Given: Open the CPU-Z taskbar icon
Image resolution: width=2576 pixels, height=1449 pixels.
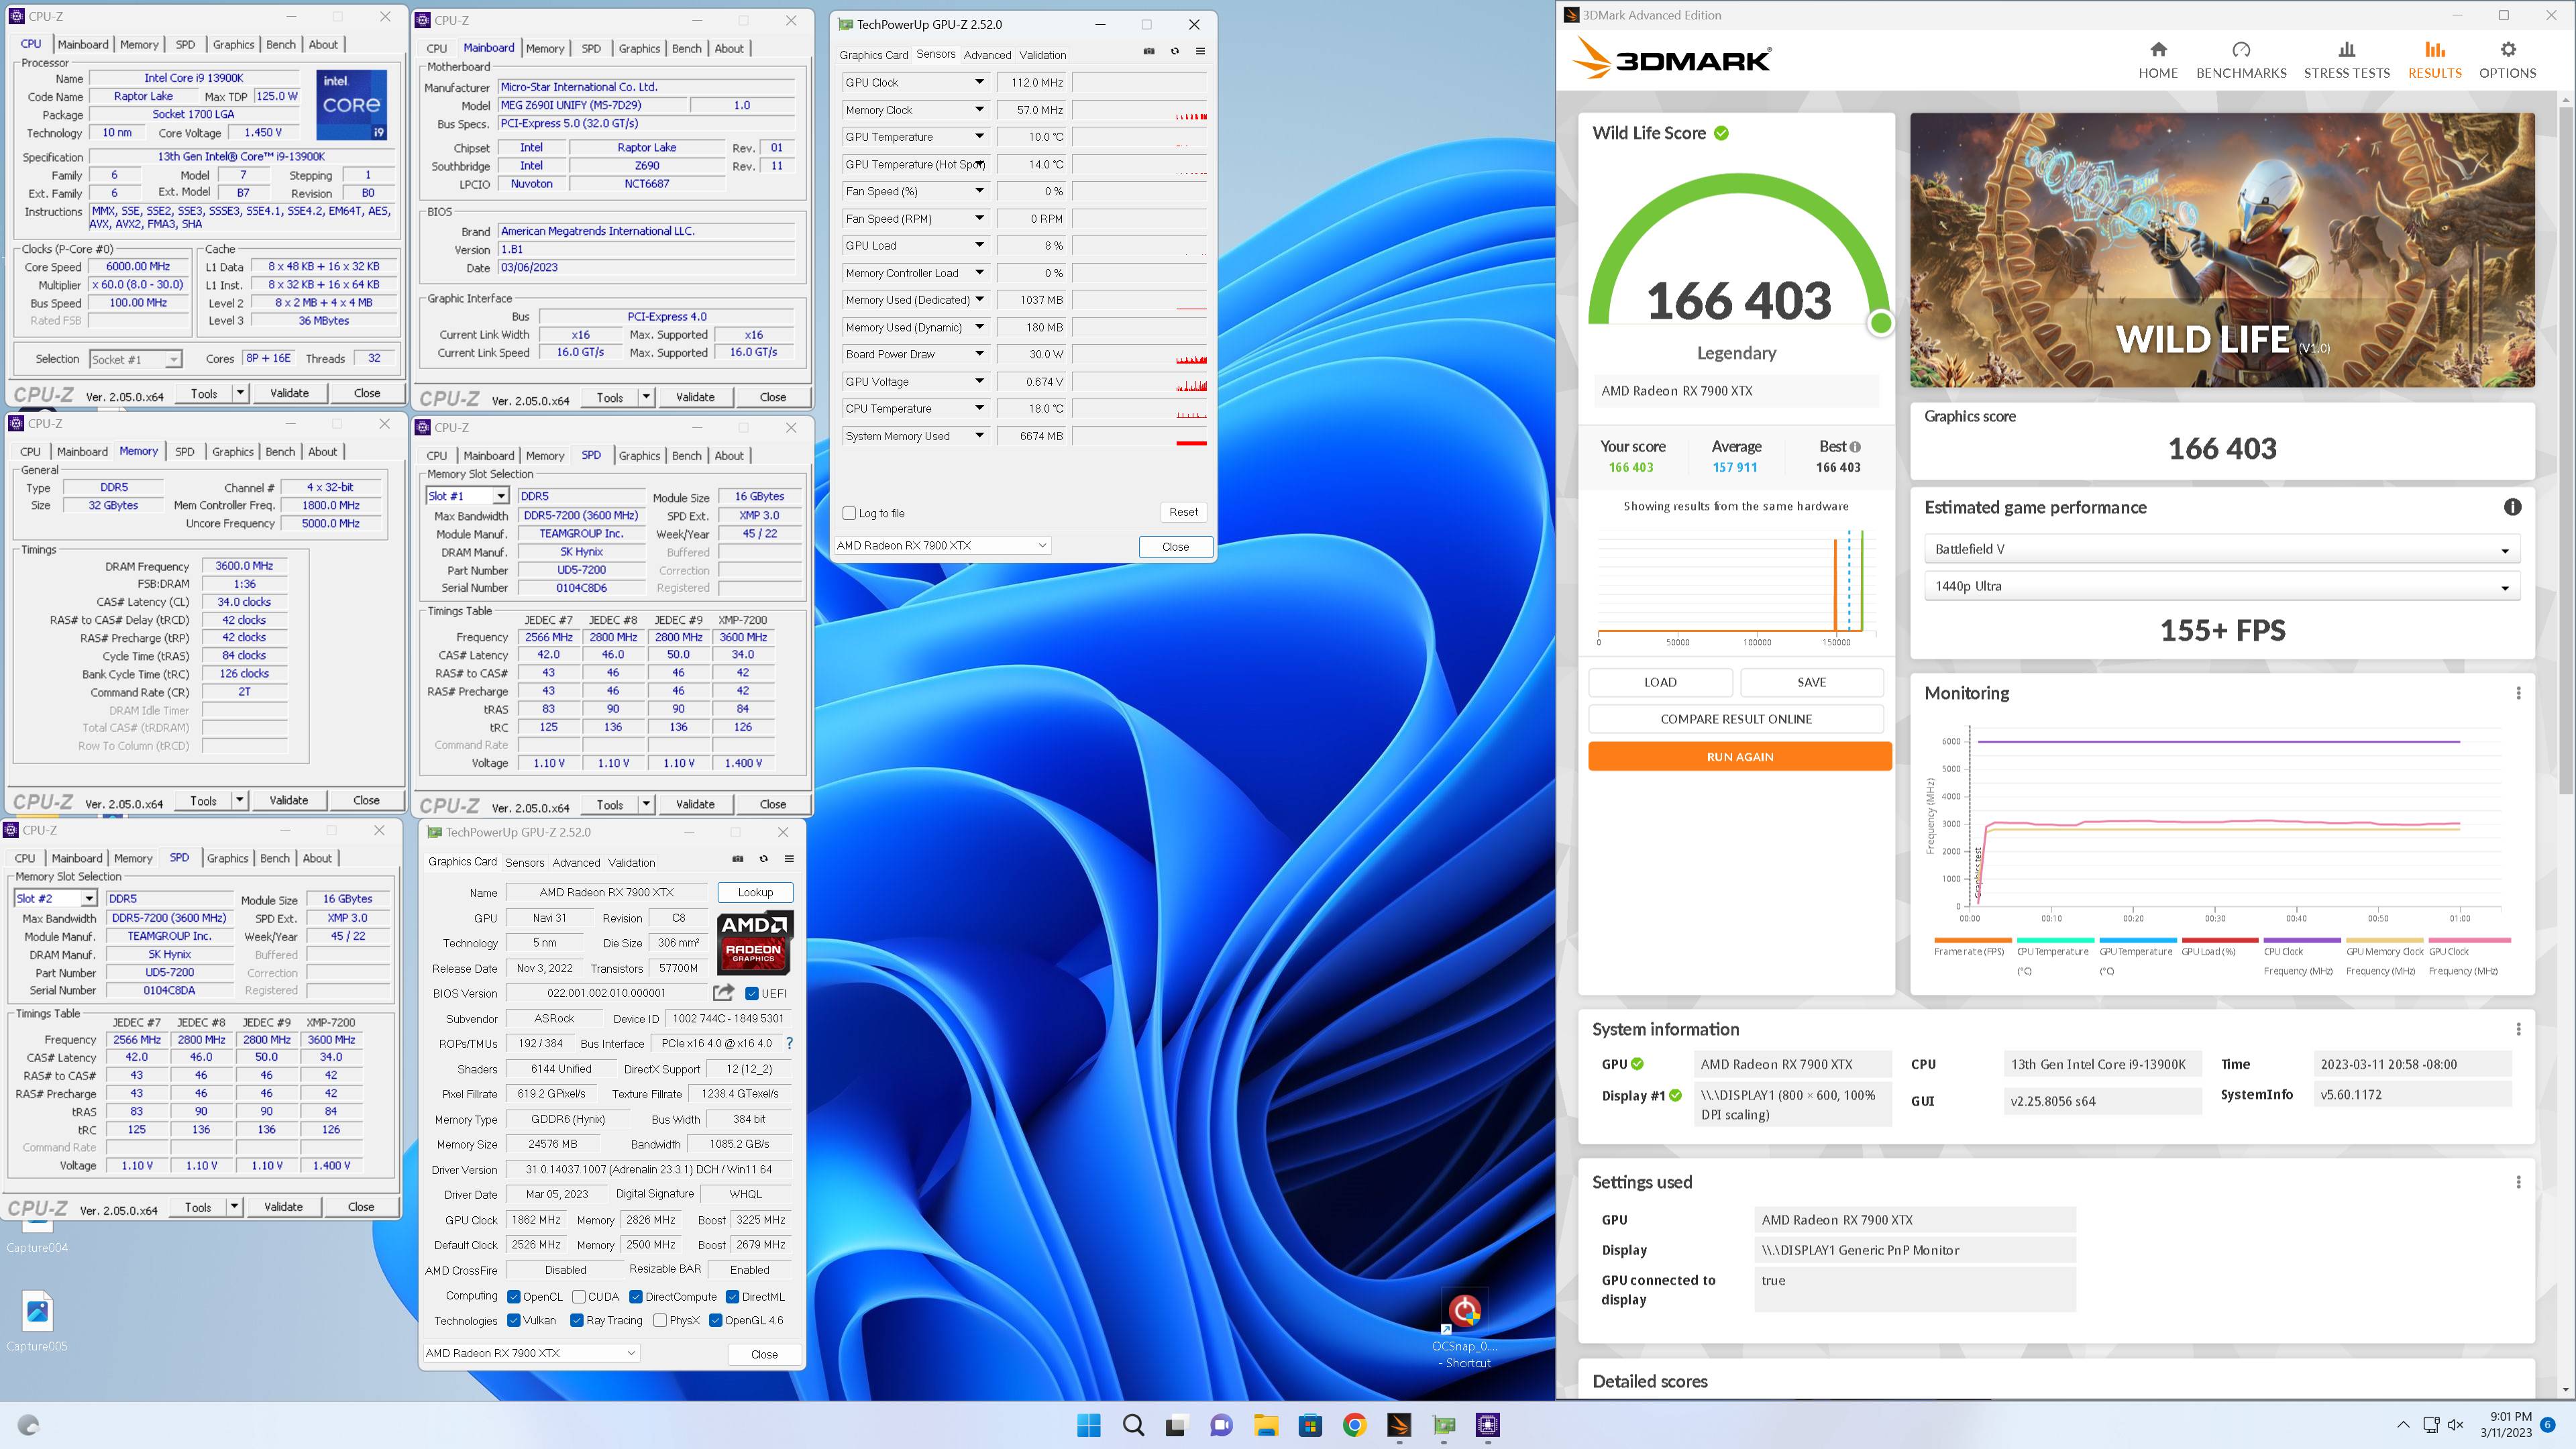Looking at the screenshot, I should pyautogui.click(x=1488, y=1425).
